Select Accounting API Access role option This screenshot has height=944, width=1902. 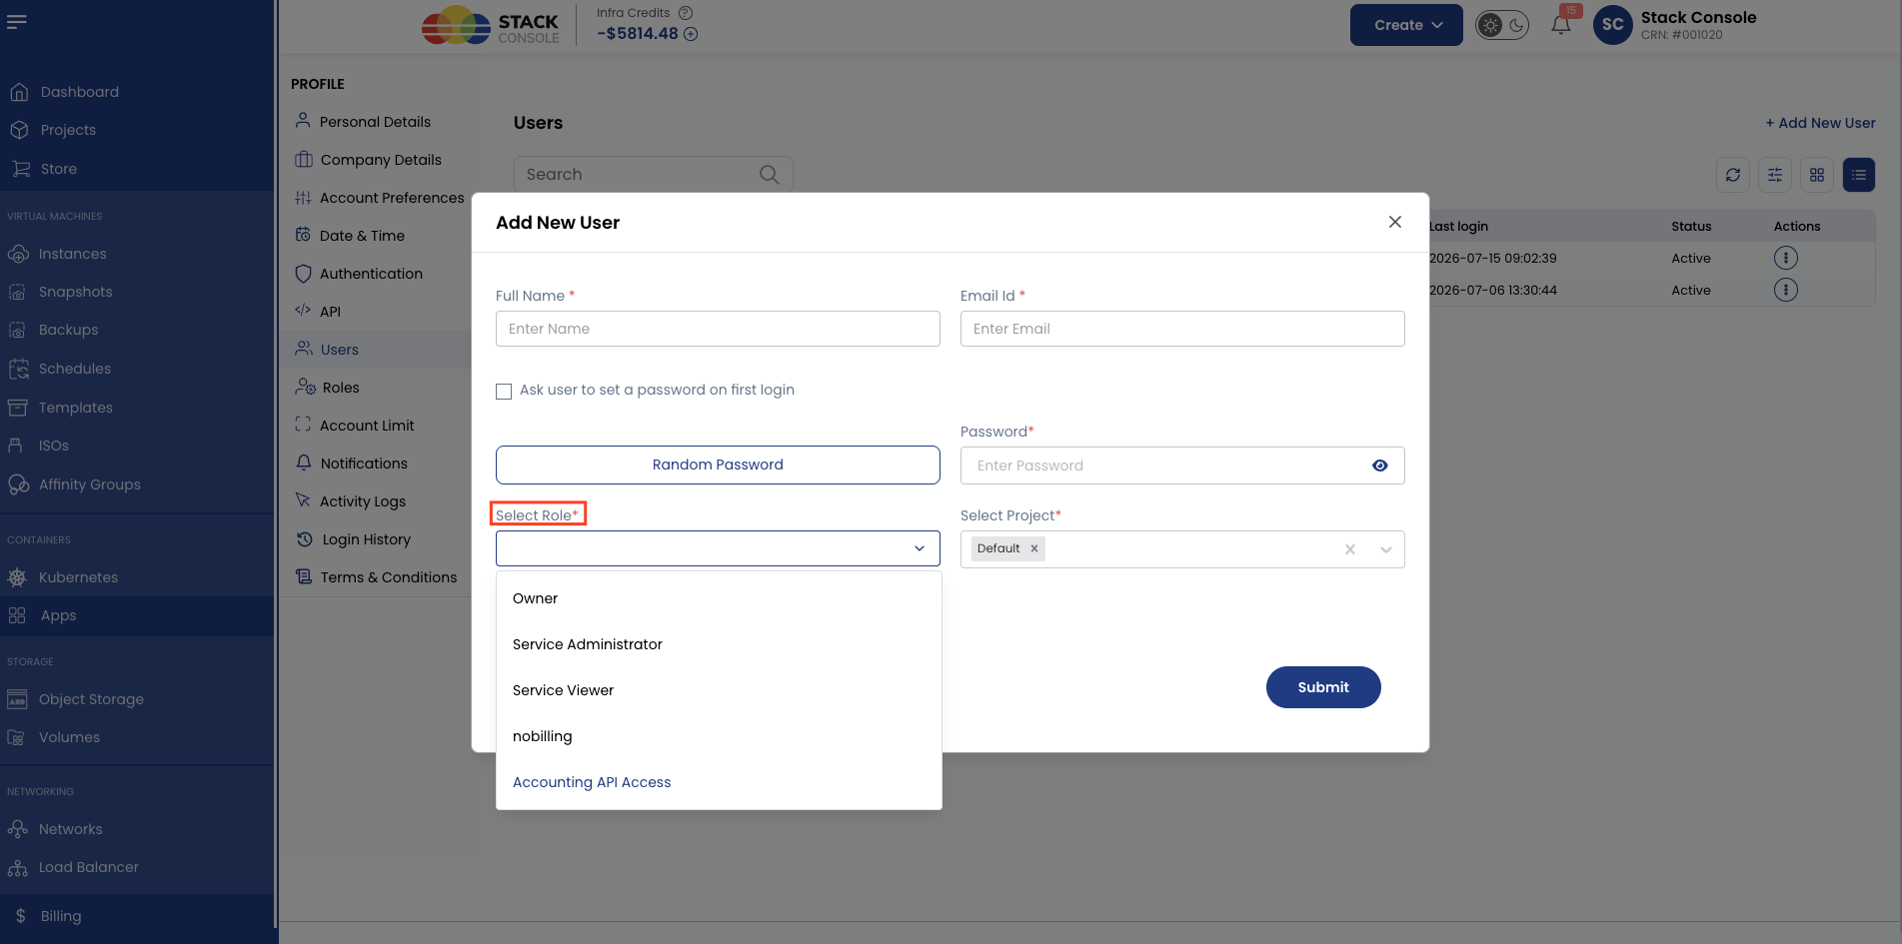719,782
